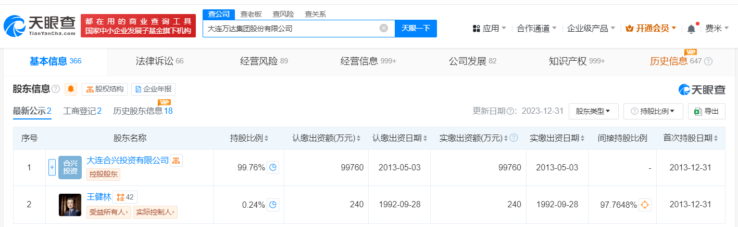Open the 持股比例 dropdown filter
This screenshot has height=227, width=738.
pos(653,111)
